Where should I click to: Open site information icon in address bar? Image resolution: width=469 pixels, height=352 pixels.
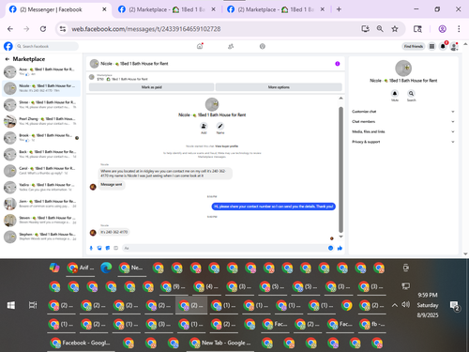[x=63, y=29]
